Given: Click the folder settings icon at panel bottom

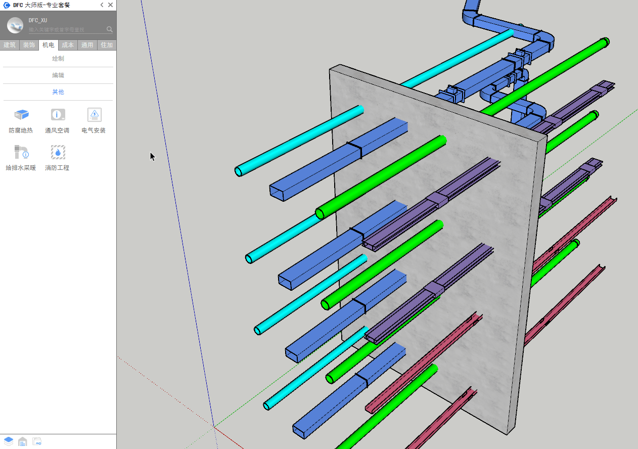Looking at the screenshot, I should click(x=37, y=441).
